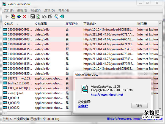Click URL http://211.161.44.70/youku/6572E6E...

point(109,64)
